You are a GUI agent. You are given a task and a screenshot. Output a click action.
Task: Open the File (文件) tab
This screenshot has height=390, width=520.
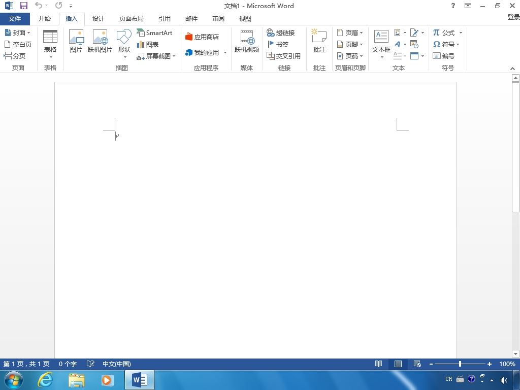coord(15,19)
